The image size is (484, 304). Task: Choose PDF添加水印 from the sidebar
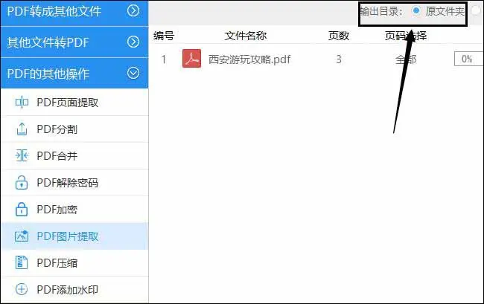[x=75, y=290]
